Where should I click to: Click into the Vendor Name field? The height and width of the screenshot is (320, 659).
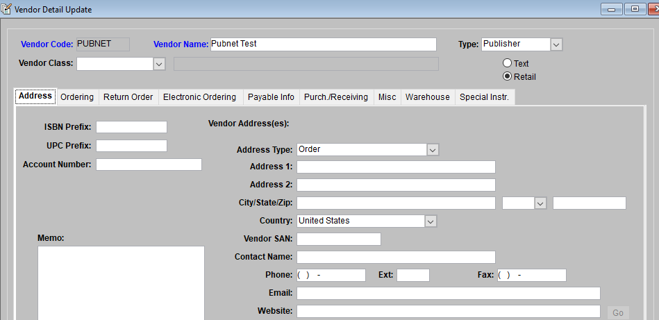click(x=323, y=44)
